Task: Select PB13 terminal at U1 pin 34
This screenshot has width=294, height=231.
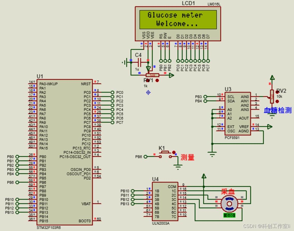Action: tap(17, 212)
